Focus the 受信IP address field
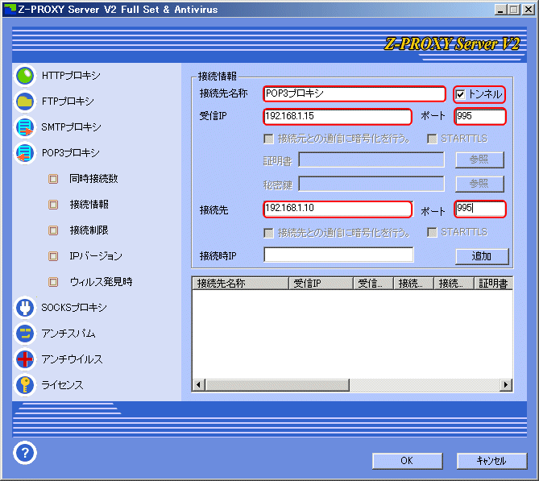539x481 pixels. 338,116
